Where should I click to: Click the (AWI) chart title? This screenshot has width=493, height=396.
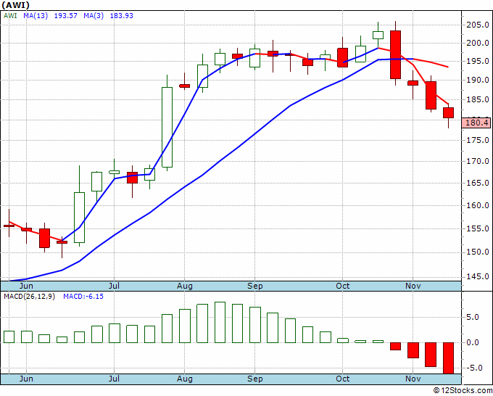point(15,5)
